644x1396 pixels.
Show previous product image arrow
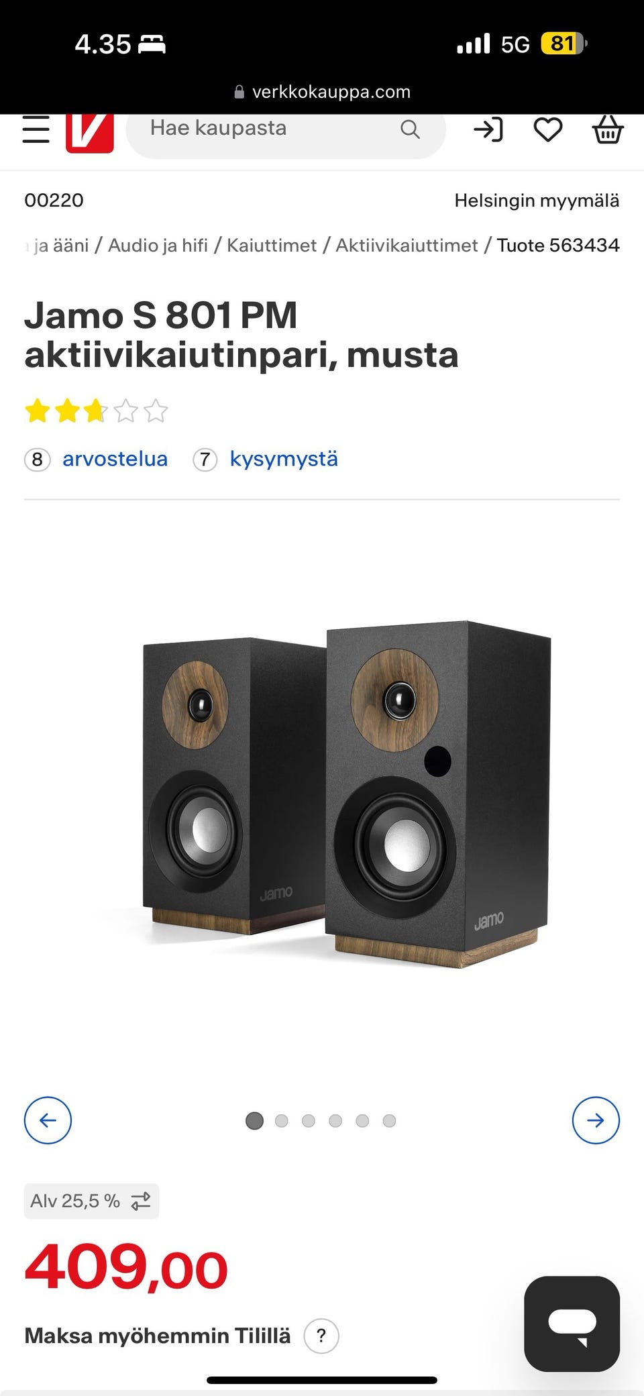pyautogui.click(x=48, y=1120)
